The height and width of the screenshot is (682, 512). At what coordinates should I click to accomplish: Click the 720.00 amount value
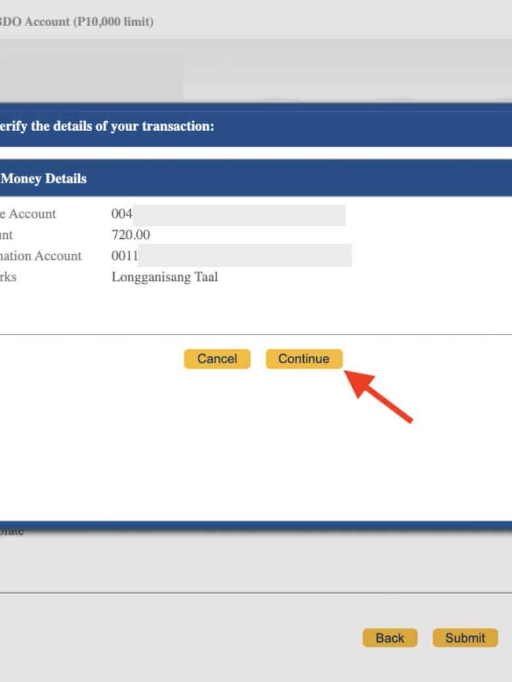(131, 235)
